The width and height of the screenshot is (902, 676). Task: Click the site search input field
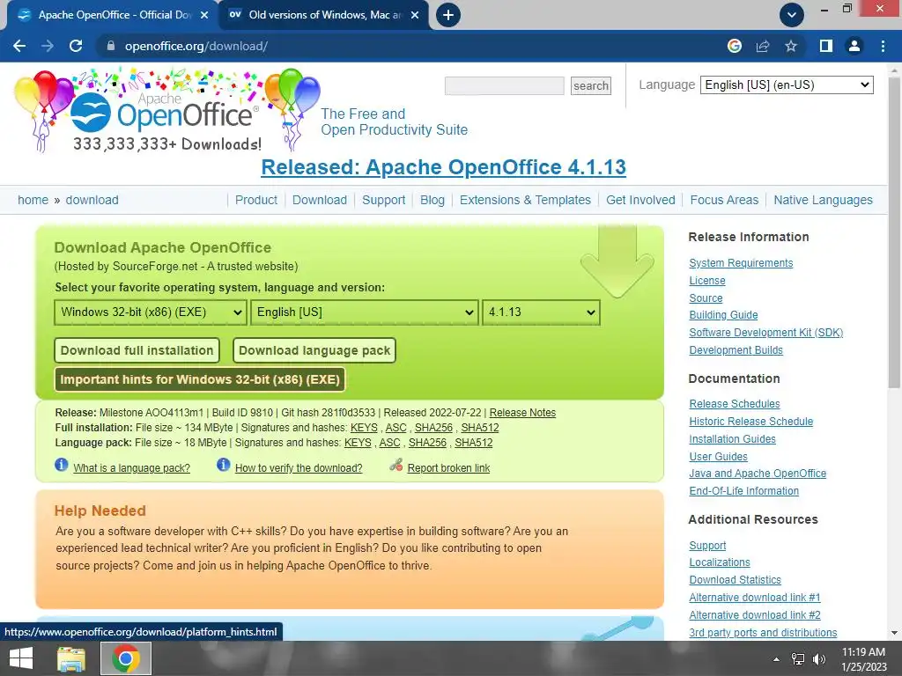point(505,85)
